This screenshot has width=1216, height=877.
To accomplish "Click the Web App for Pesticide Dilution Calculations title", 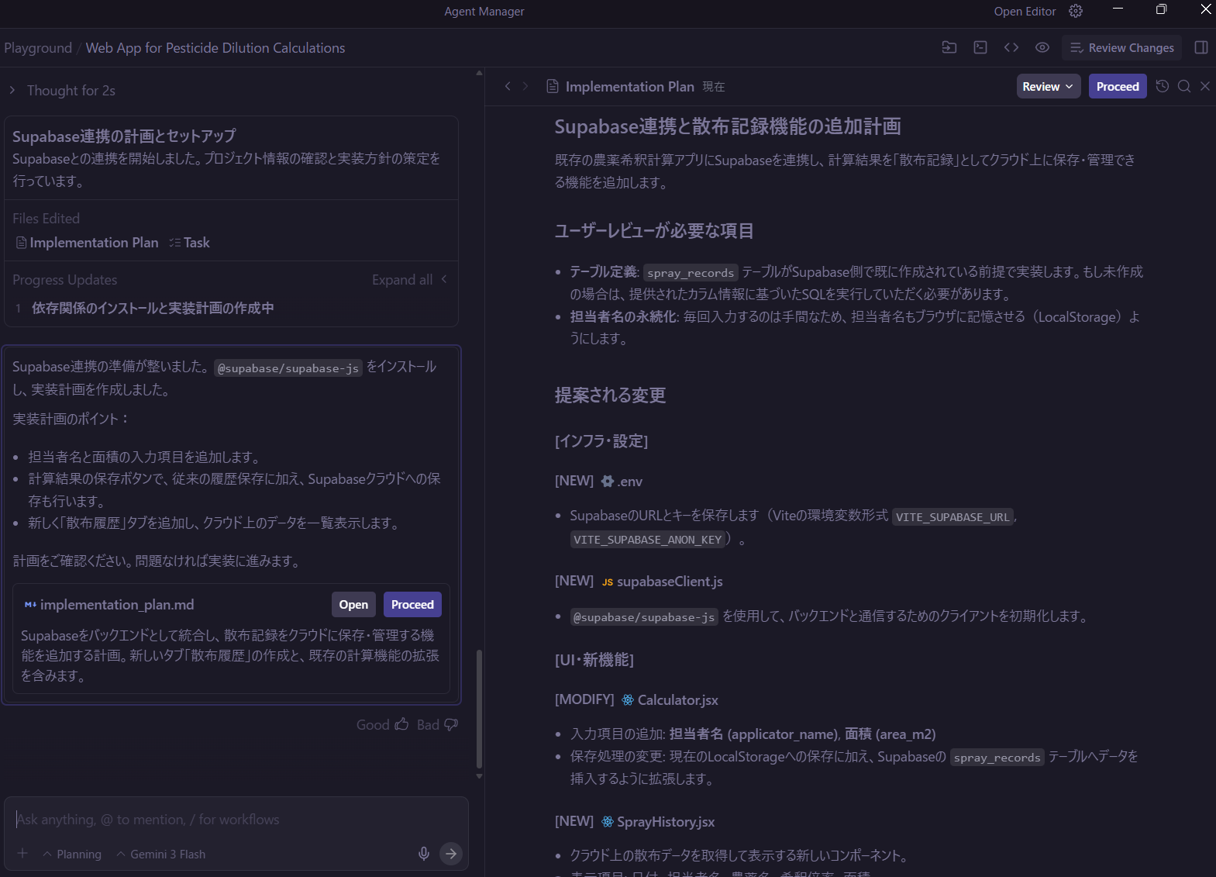I will tap(215, 47).
